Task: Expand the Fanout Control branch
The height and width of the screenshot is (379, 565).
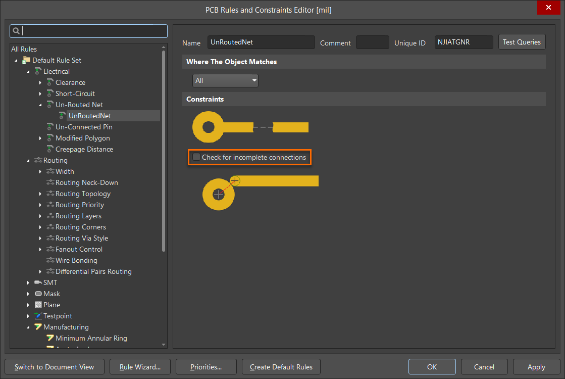Action: [40, 249]
